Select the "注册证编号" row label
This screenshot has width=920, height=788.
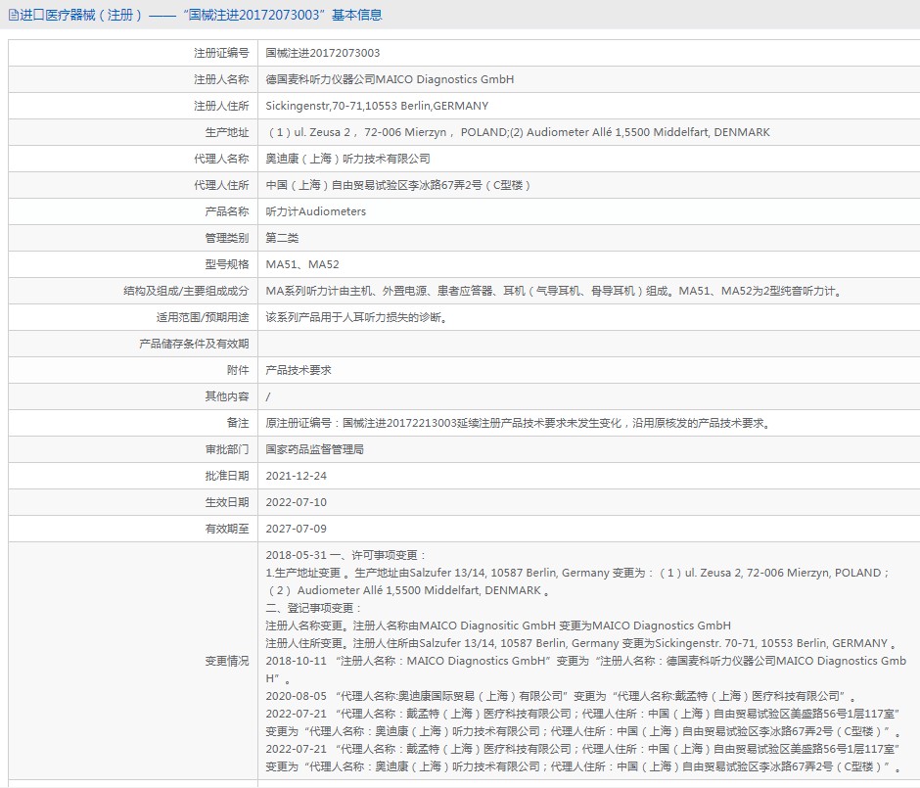221,54
